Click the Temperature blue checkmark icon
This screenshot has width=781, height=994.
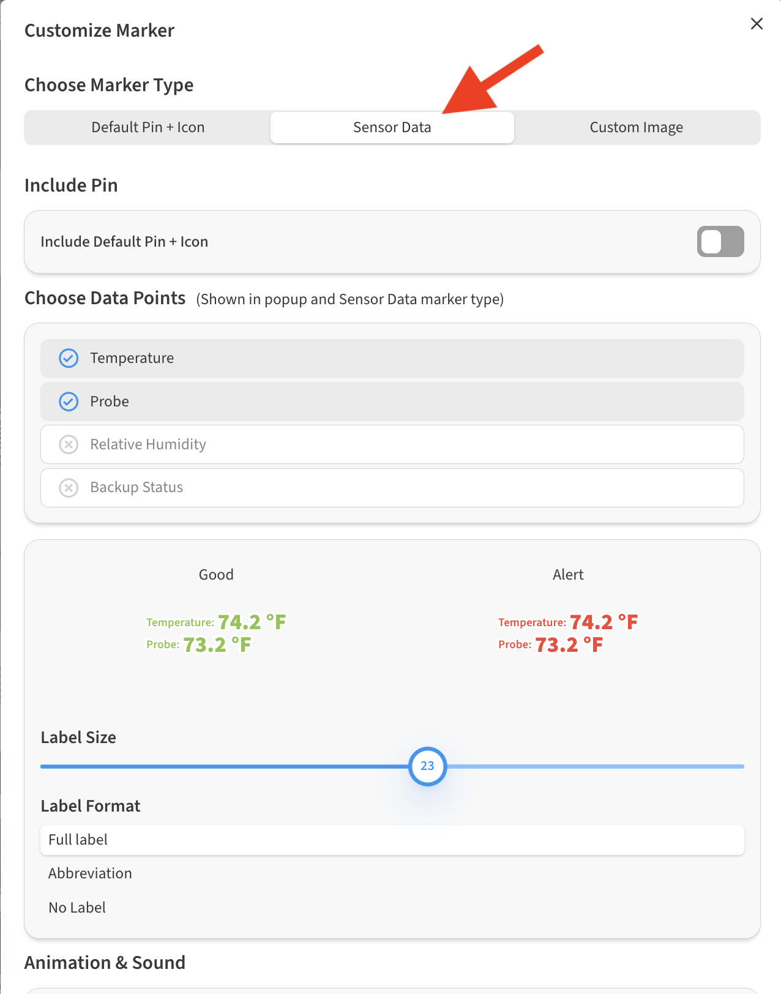(x=69, y=358)
